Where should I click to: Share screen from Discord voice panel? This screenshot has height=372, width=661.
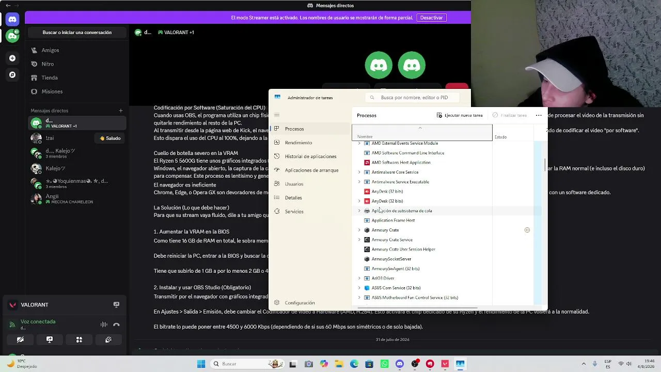click(50, 339)
